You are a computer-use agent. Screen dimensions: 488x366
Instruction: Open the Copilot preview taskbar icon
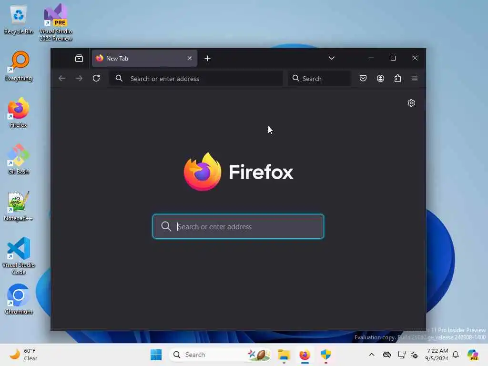[x=472, y=355]
